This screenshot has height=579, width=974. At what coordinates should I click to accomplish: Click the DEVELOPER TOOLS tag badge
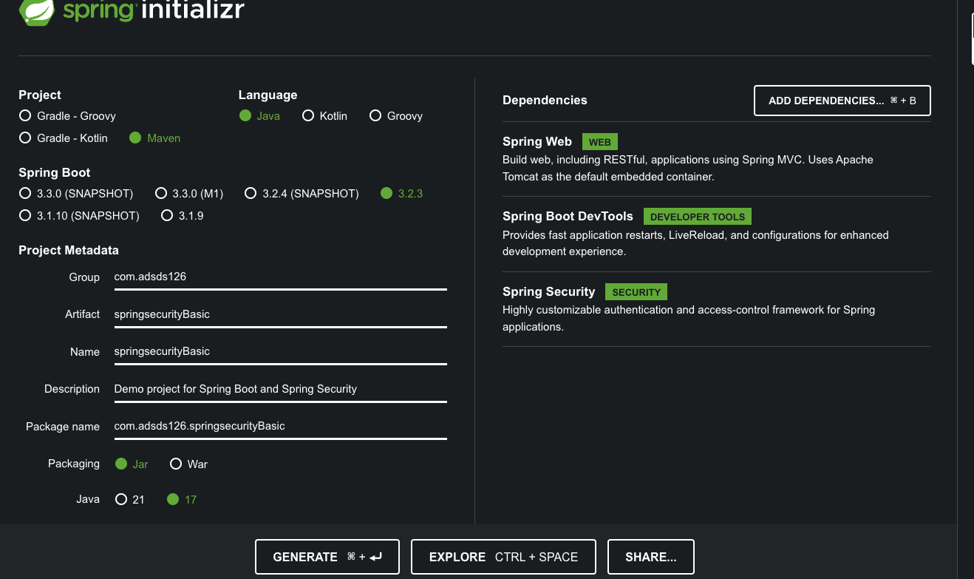[x=698, y=217]
